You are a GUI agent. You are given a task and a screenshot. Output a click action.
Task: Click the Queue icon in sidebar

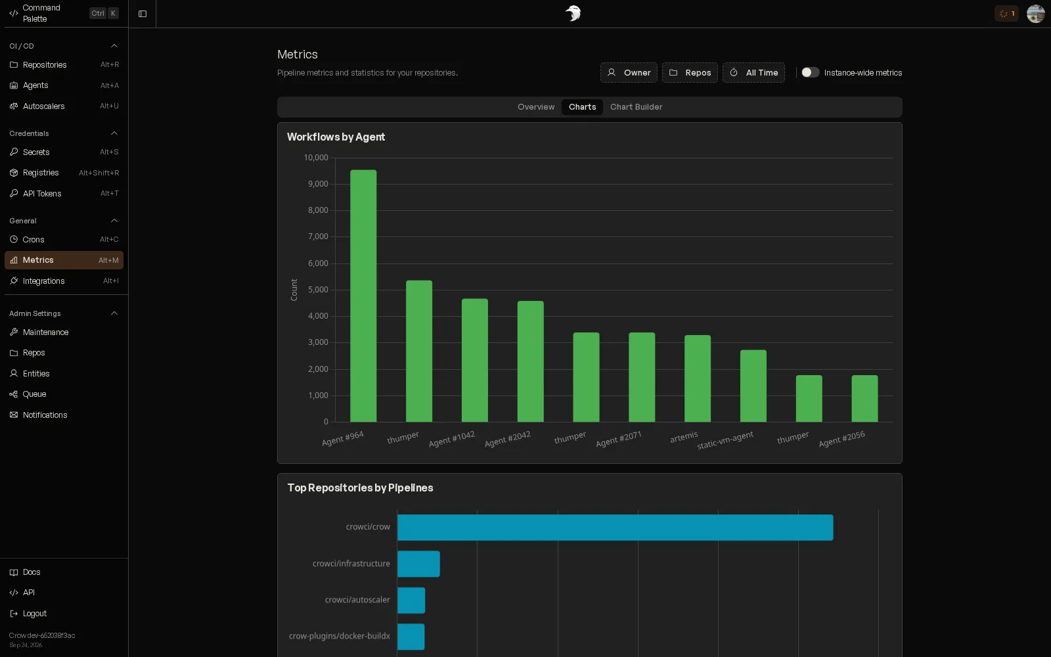point(14,394)
